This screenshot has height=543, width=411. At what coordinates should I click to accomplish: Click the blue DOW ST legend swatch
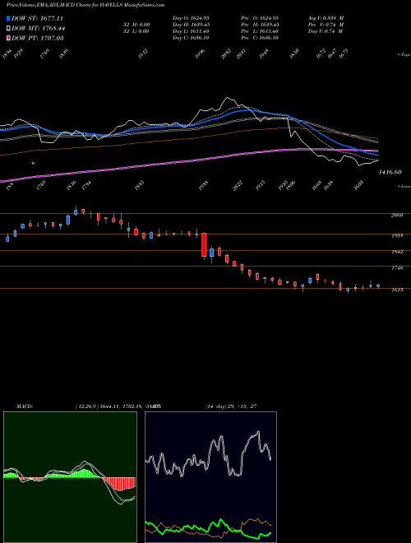[9, 18]
